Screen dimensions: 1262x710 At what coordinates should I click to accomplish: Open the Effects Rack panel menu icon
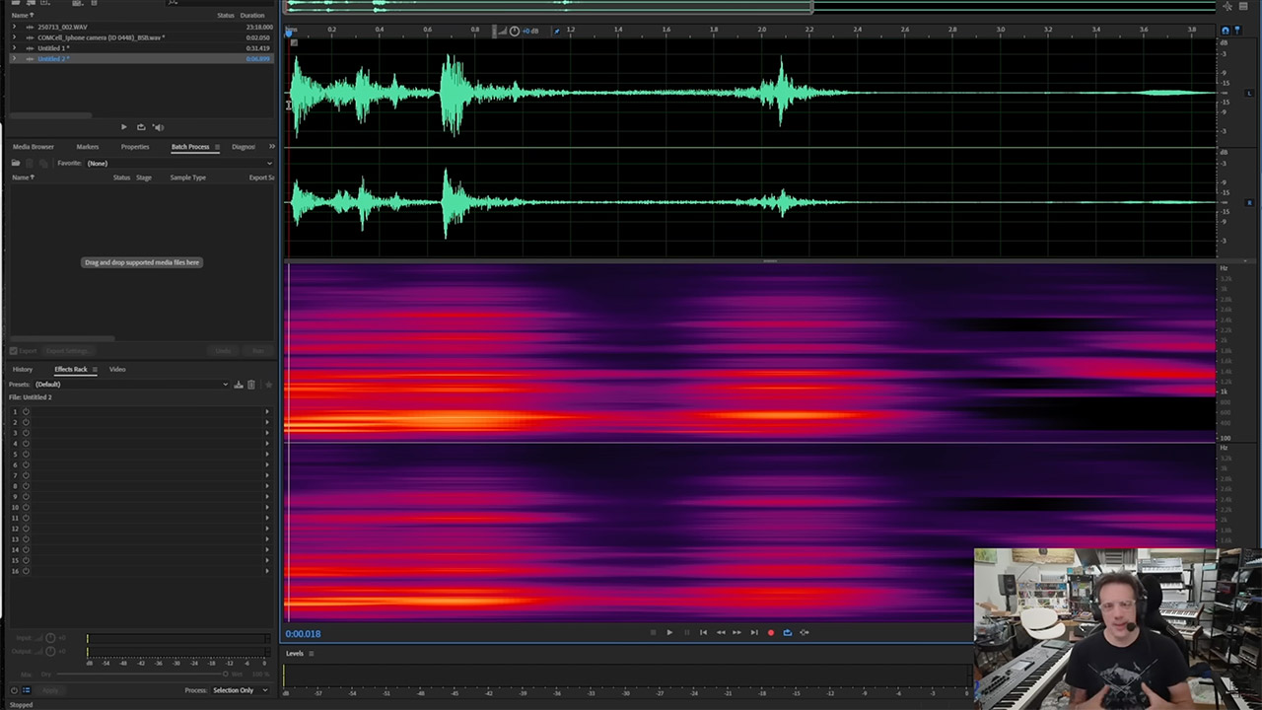(x=95, y=369)
